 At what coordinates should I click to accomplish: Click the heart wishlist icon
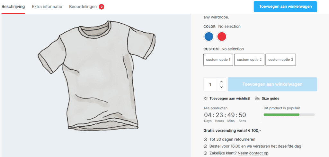pyautogui.click(x=206, y=98)
